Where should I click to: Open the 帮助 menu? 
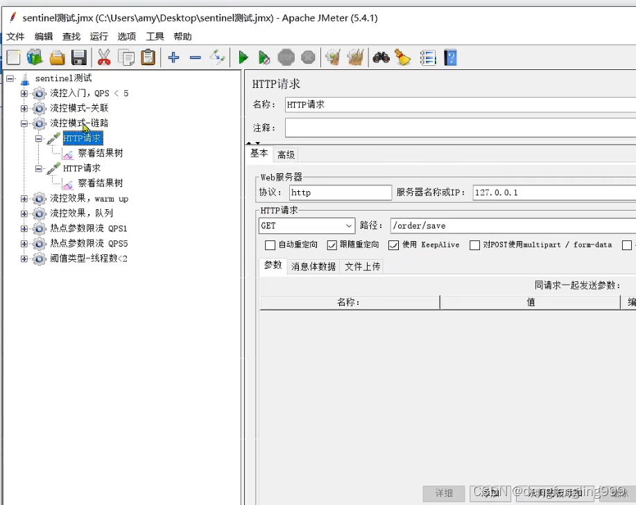click(x=182, y=37)
